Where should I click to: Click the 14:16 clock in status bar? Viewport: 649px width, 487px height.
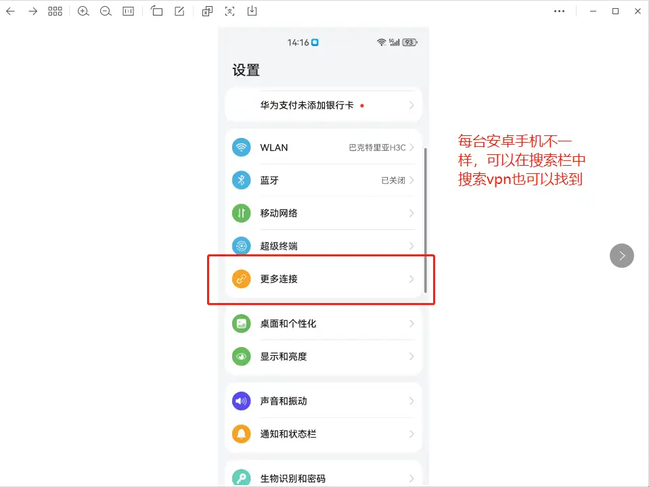(298, 42)
